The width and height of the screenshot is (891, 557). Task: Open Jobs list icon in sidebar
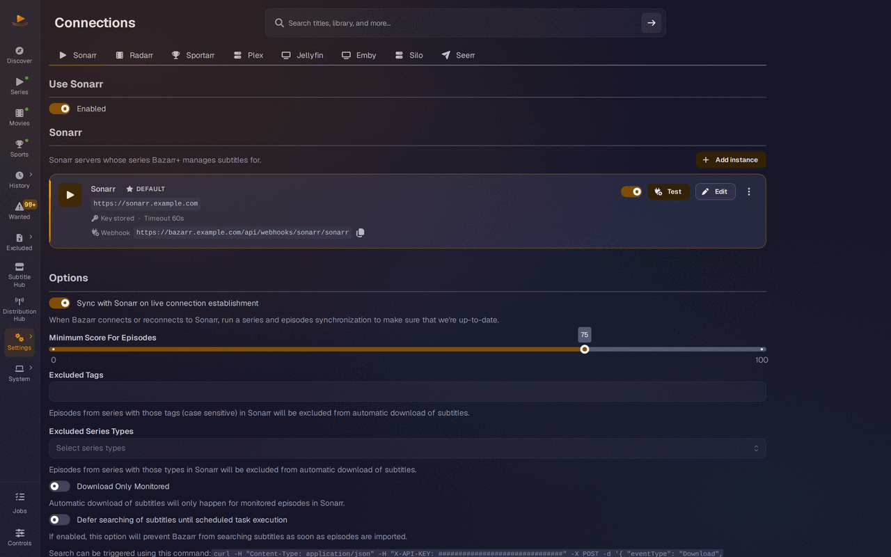coord(19,497)
